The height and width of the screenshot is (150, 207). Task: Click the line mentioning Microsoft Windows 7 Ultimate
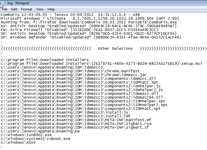coord(90,18)
